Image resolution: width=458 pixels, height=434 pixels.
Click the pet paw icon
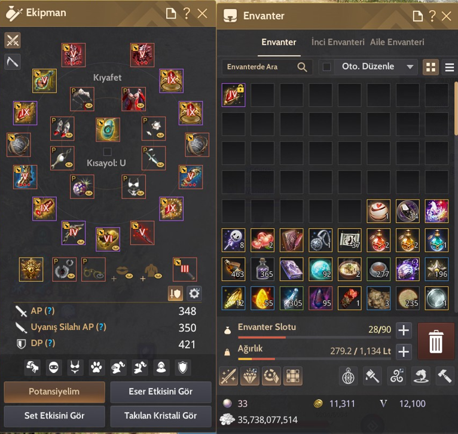point(96,367)
